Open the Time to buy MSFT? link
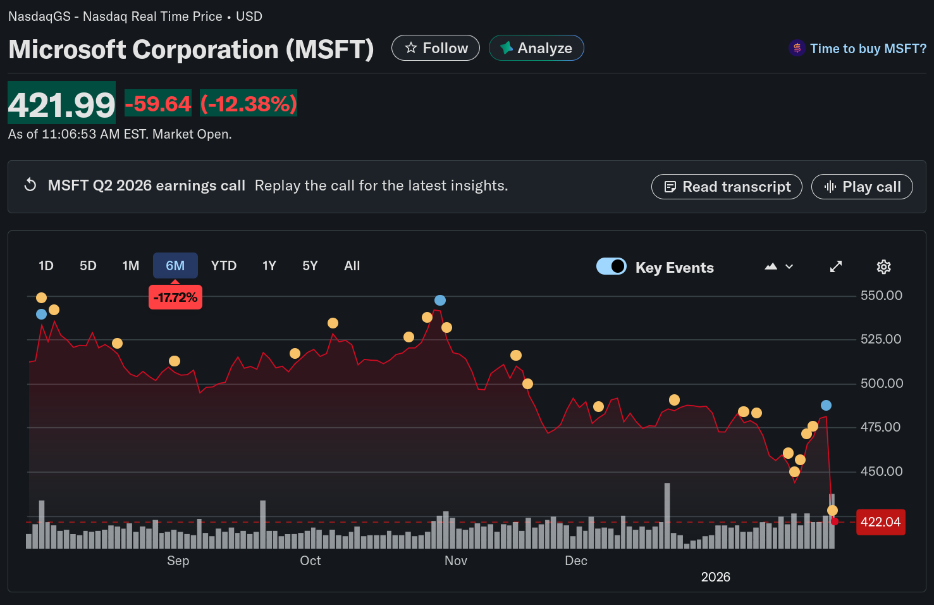The height and width of the screenshot is (605, 934). (x=868, y=49)
